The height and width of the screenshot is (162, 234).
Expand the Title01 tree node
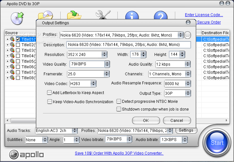(7, 39)
